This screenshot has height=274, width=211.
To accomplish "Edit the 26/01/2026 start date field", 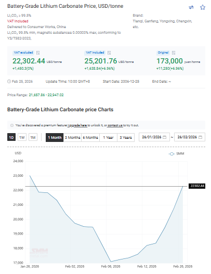I will [154, 137].
